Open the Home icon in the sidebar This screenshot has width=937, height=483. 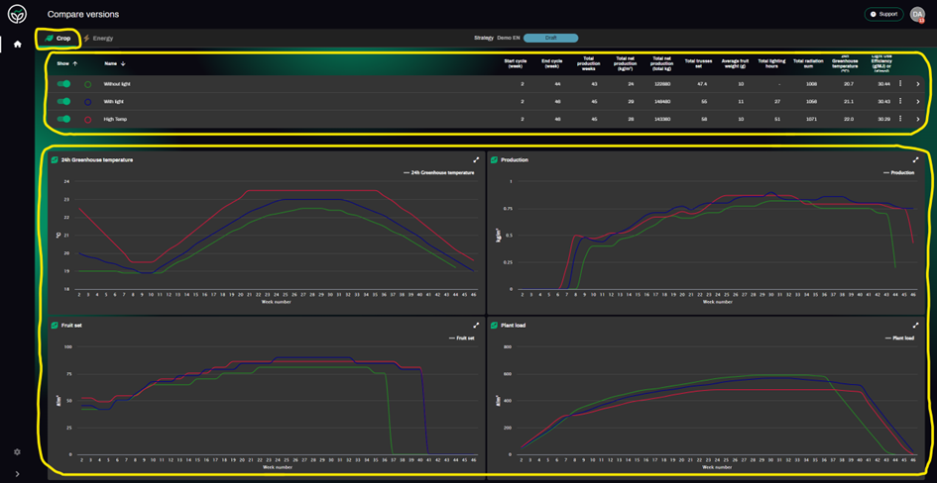point(17,45)
